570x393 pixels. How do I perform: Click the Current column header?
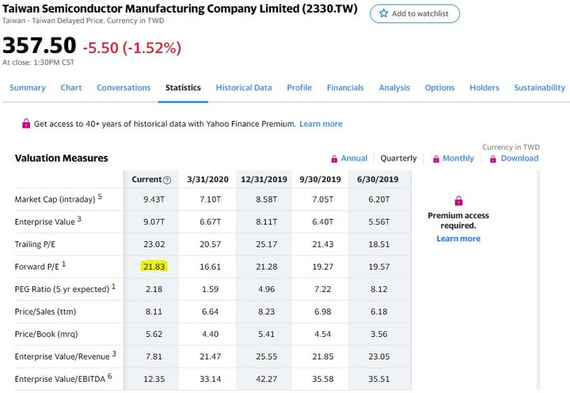pos(146,179)
